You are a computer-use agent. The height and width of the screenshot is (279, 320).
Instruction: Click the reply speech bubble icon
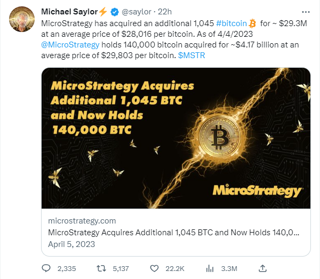[46, 268]
